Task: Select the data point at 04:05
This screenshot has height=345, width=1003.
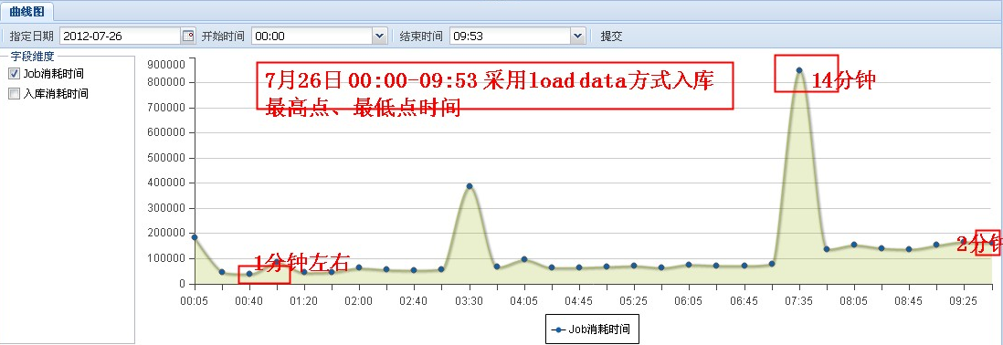Action: 524,259
